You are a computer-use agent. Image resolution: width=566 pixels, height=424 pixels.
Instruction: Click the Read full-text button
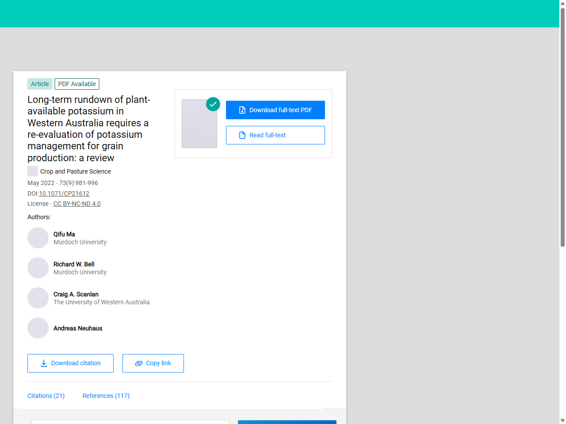[x=275, y=135]
